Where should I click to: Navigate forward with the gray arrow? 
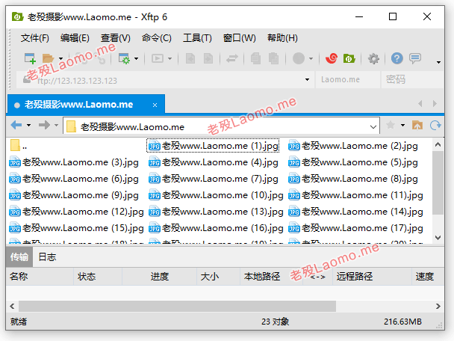pos(44,126)
